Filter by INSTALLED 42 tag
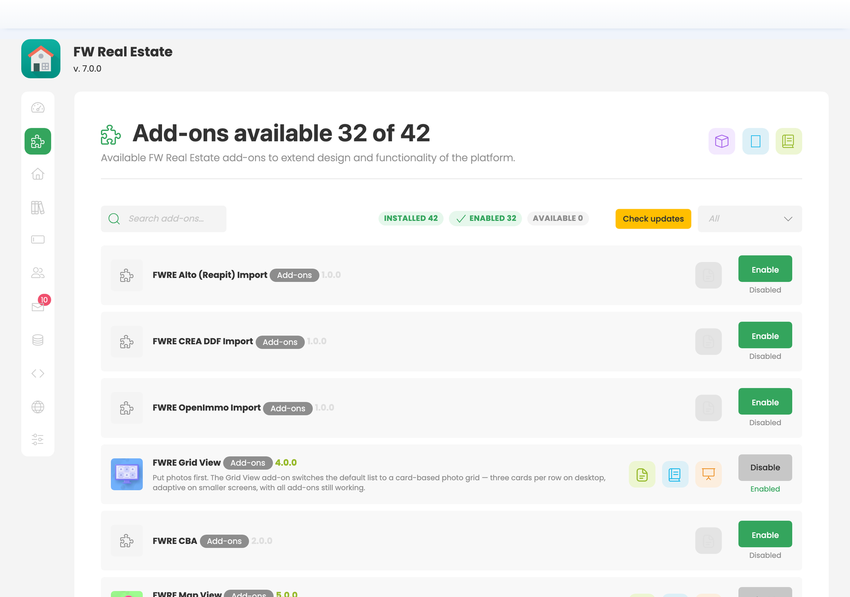 tap(411, 218)
